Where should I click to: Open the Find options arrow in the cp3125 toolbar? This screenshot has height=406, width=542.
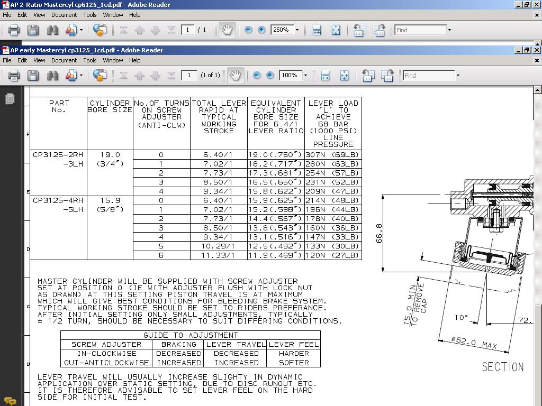(458, 76)
